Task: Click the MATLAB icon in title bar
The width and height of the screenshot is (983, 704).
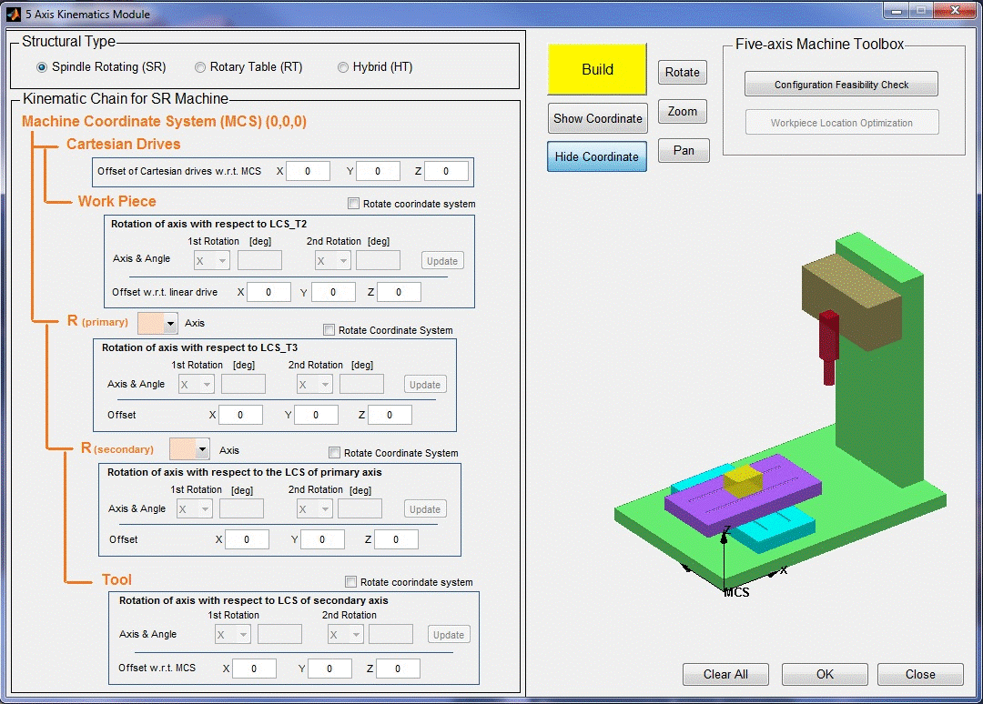Action: click(x=13, y=13)
